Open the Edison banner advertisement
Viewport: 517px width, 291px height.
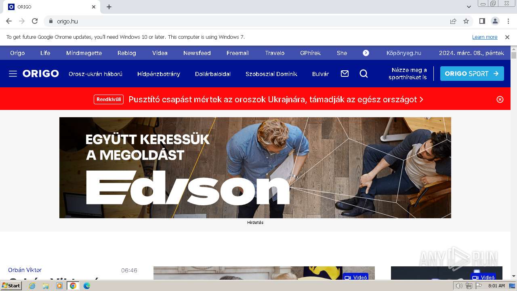click(255, 168)
